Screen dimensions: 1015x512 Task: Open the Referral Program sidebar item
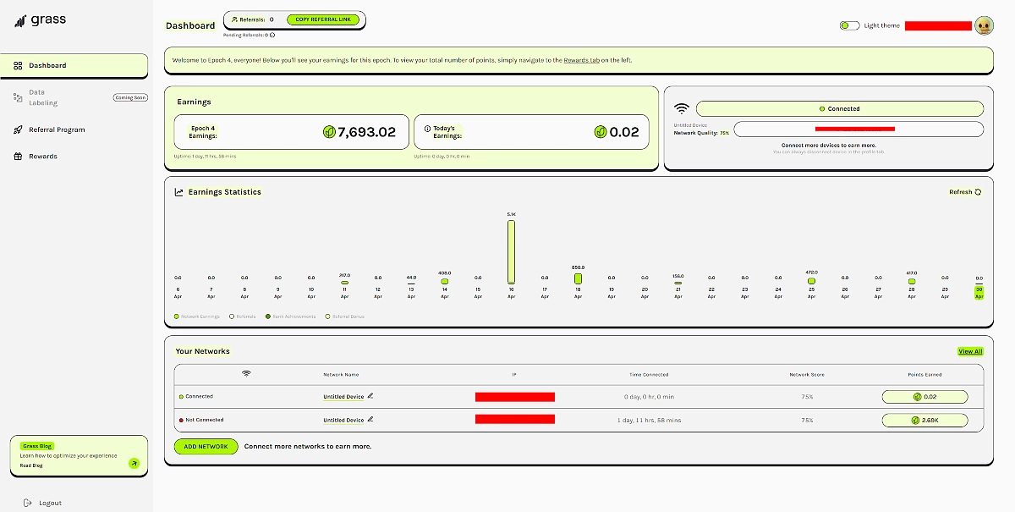point(49,129)
